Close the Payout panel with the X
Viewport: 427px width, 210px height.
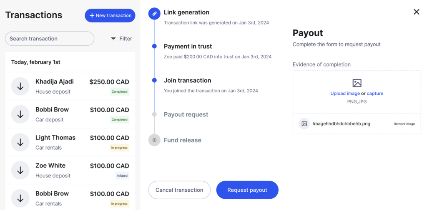[x=417, y=12]
